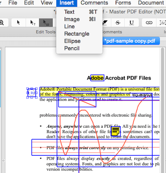Select the underline text tool
Image resolution: width=166 pixels, height=173 pixels.
pos(131,23)
